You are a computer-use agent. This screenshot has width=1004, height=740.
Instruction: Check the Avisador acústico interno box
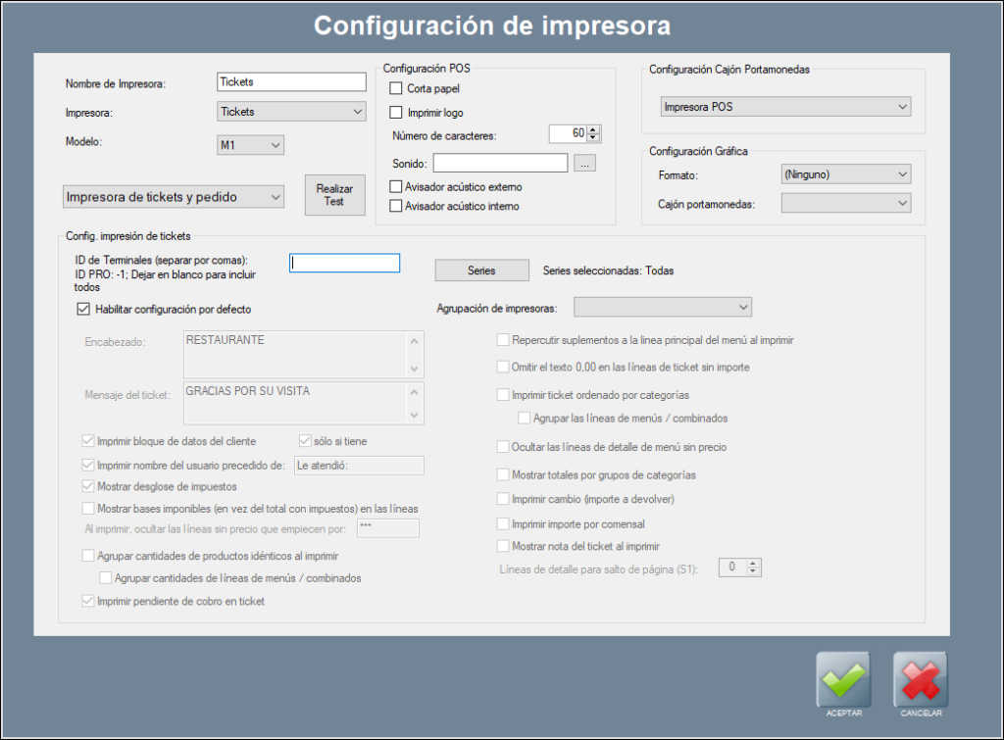pyautogui.click(x=396, y=206)
